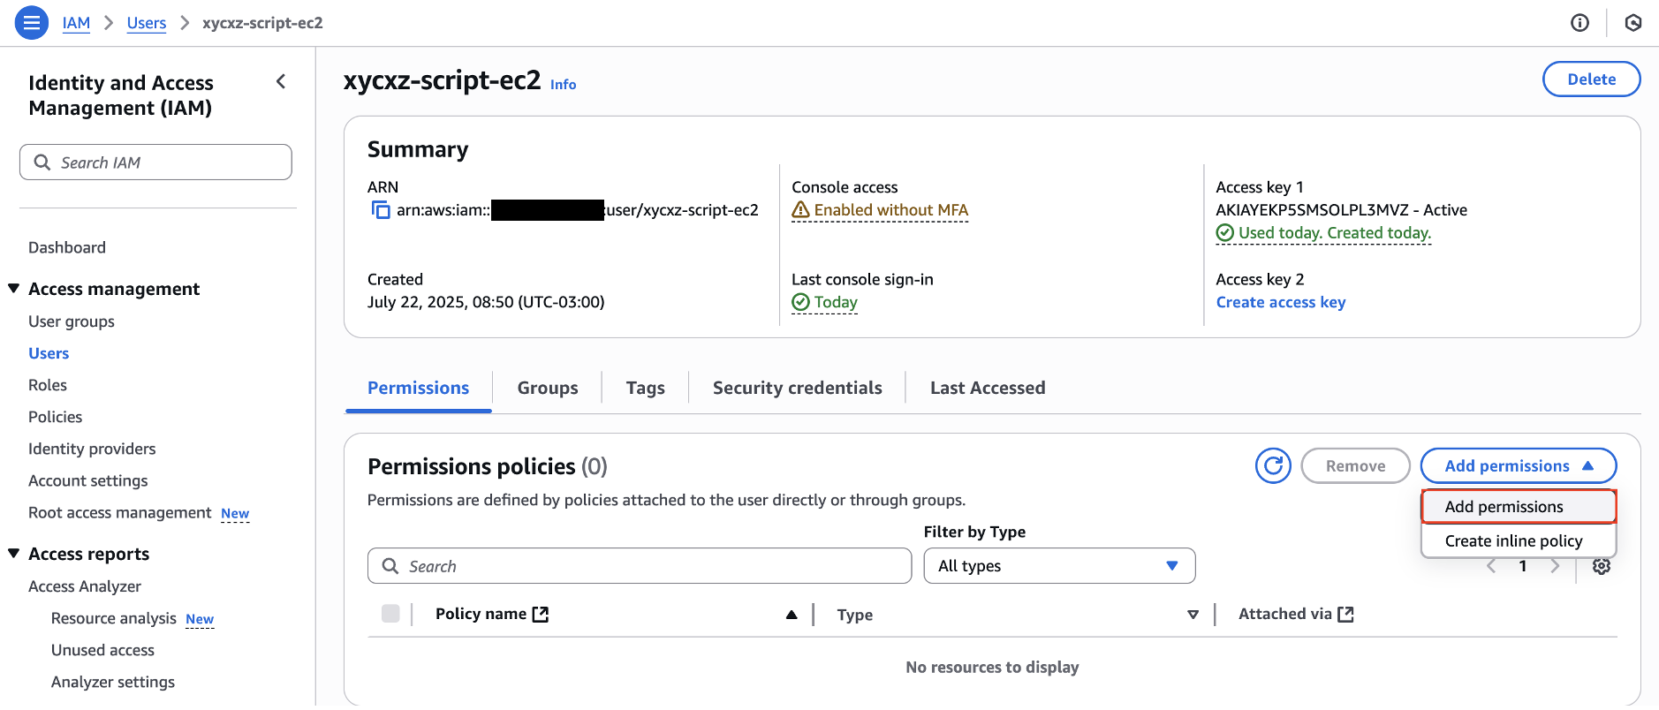Image resolution: width=1659 pixels, height=710 pixels.
Task: Focus the policies Search field
Action: pos(640,566)
